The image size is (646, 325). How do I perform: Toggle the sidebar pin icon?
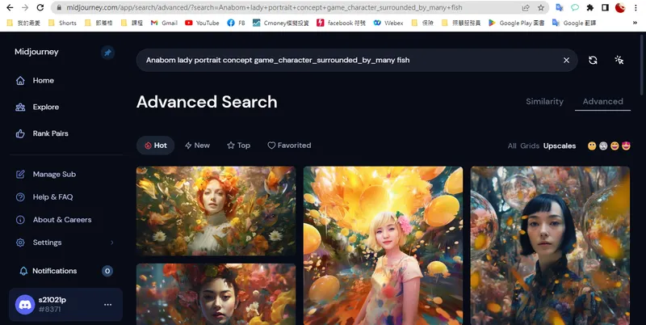108,53
